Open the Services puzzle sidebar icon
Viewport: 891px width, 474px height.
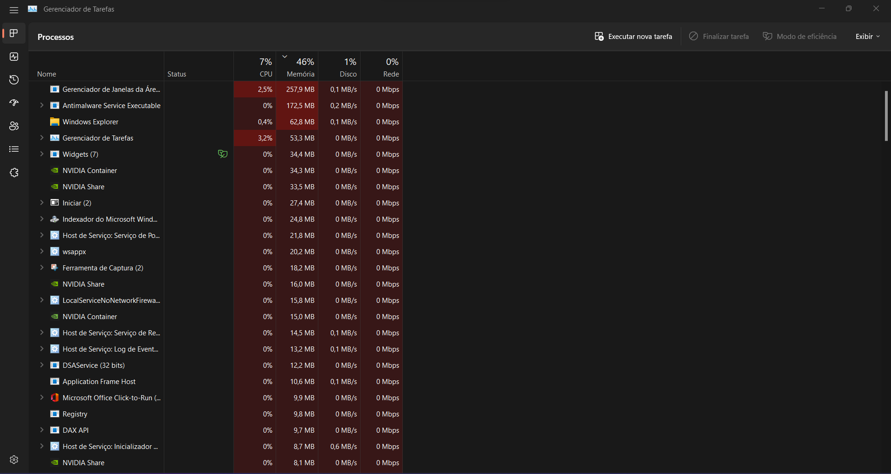click(14, 173)
